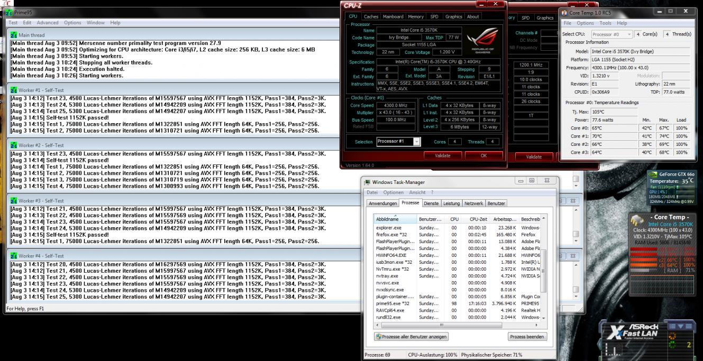Select prime95.exe *32 process row
The width and height of the screenshot is (703, 361).
(457, 303)
